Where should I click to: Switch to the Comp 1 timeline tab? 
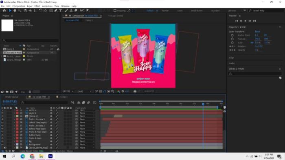click(64, 97)
